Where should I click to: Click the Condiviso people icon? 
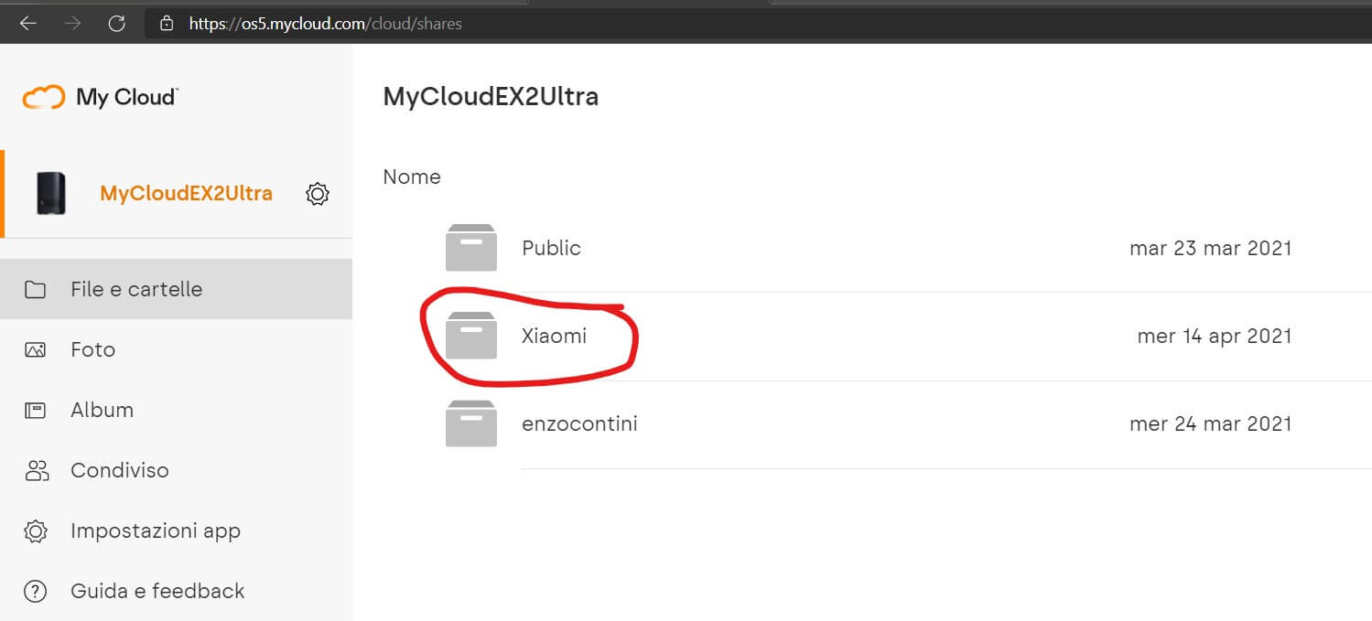(x=36, y=471)
